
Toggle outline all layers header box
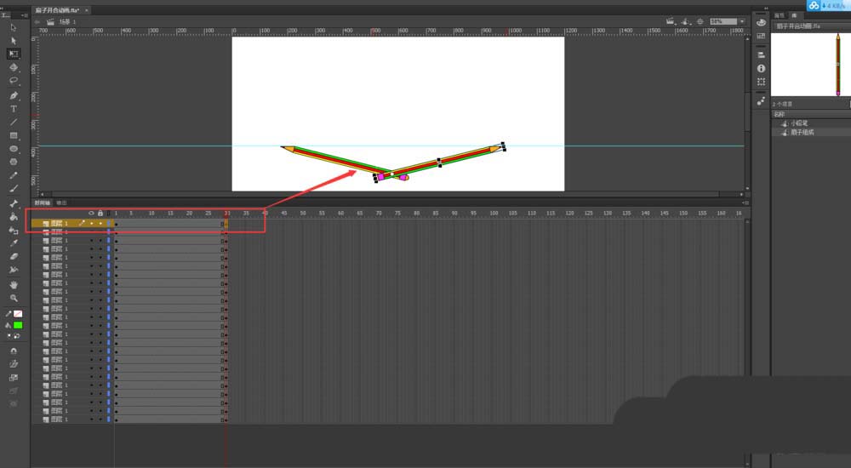pos(108,213)
